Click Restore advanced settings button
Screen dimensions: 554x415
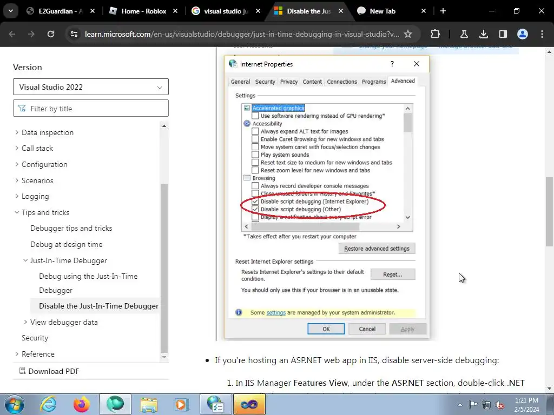point(377,249)
